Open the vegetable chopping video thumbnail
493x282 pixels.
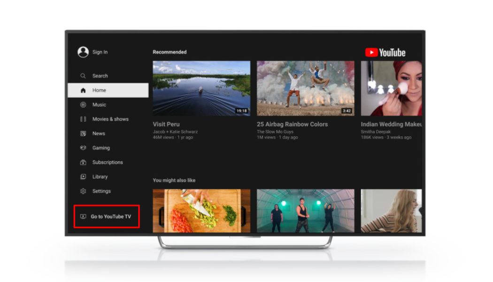201,211
